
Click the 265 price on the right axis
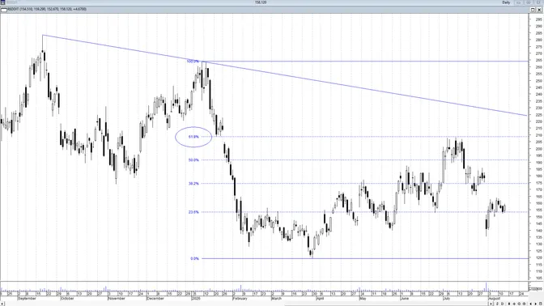click(539, 61)
